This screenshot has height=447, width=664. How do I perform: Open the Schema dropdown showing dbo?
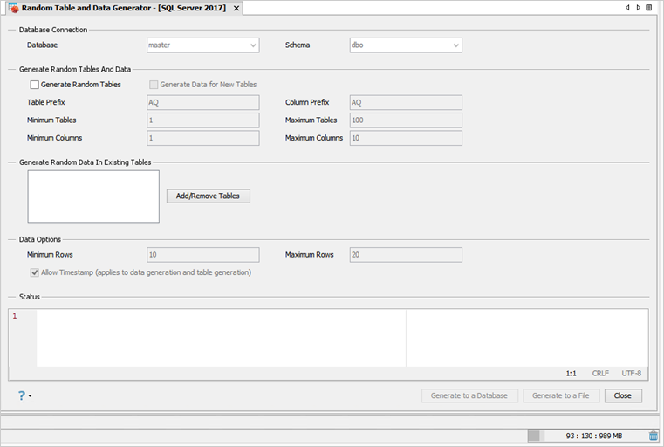(x=406, y=45)
